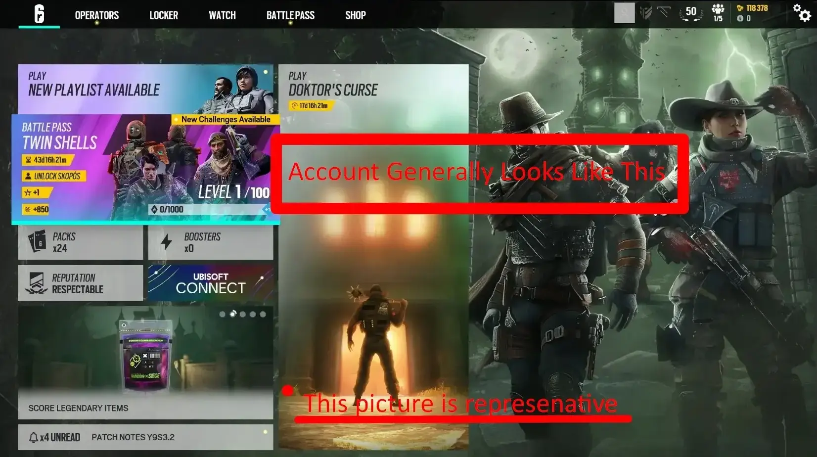The height and width of the screenshot is (457, 817).
Task: Switch to the OPERATORS tab
Action: 96,15
